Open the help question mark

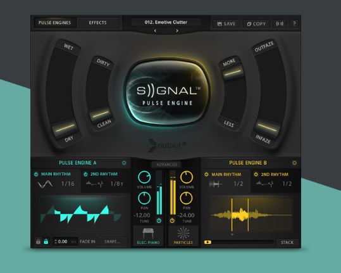(294, 23)
